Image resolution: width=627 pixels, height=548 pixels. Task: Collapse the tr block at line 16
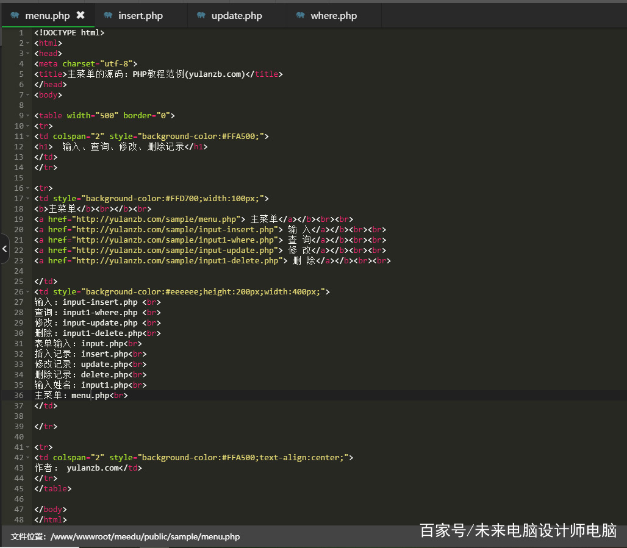click(x=27, y=188)
